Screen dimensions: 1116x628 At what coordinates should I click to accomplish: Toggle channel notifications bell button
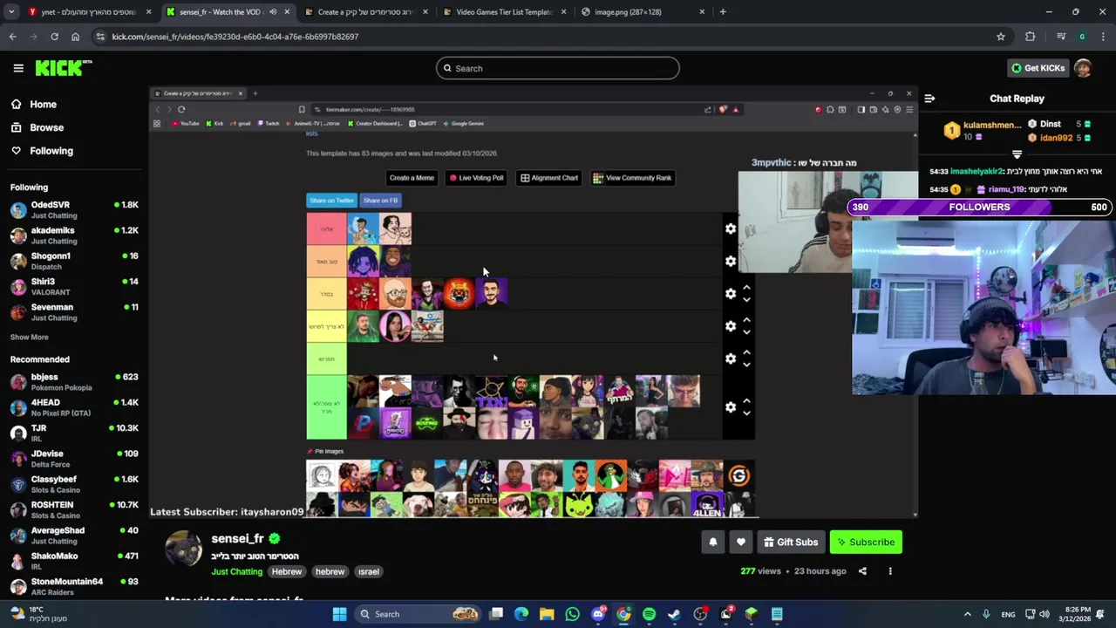point(712,542)
